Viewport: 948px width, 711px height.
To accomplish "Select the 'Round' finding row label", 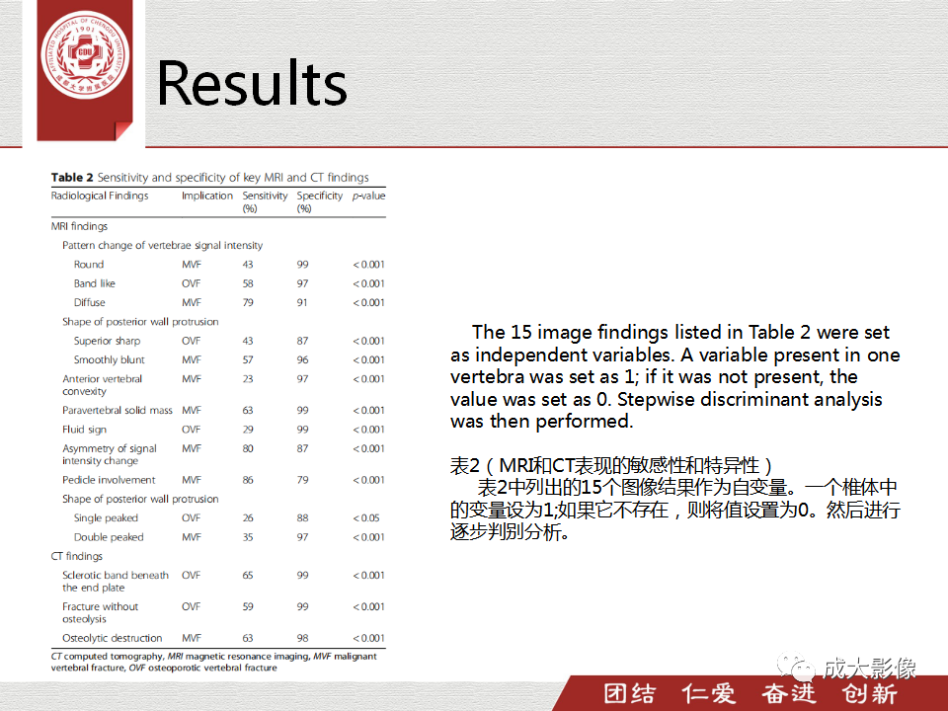I will tap(89, 265).
